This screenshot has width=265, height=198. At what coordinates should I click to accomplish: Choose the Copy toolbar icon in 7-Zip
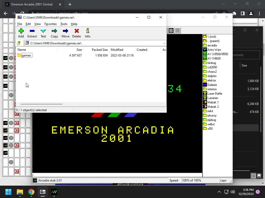(54, 33)
